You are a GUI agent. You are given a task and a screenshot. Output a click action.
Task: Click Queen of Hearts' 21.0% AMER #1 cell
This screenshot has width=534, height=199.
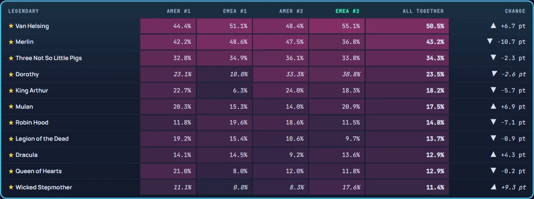pyautogui.click(x=168, y=171)
